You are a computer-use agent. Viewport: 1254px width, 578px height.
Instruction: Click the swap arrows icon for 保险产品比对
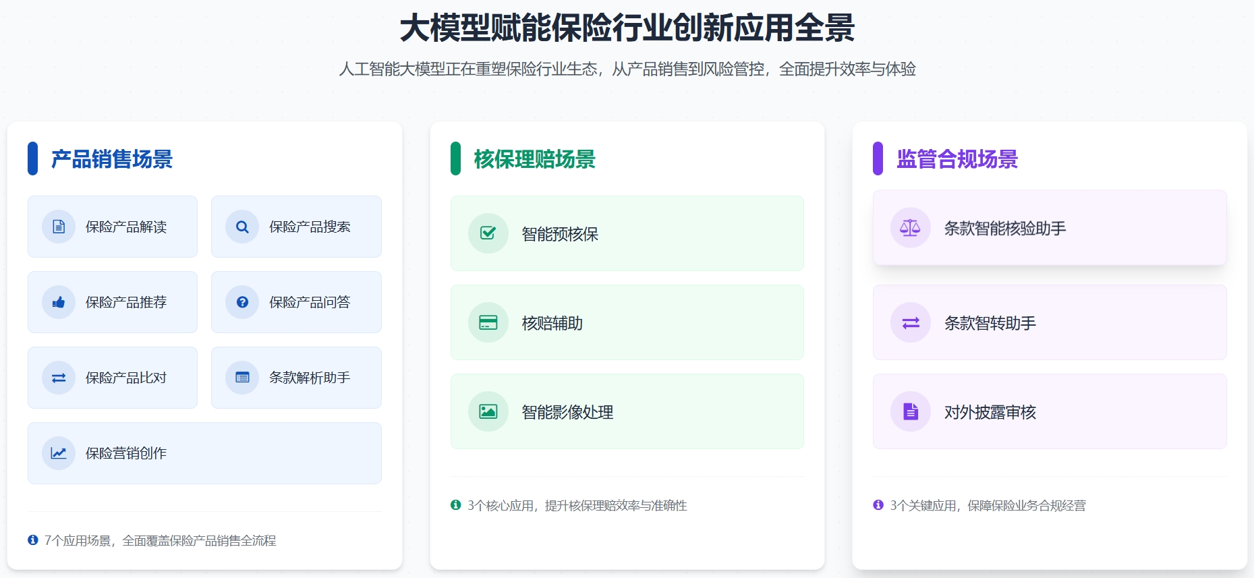(59, 378)
